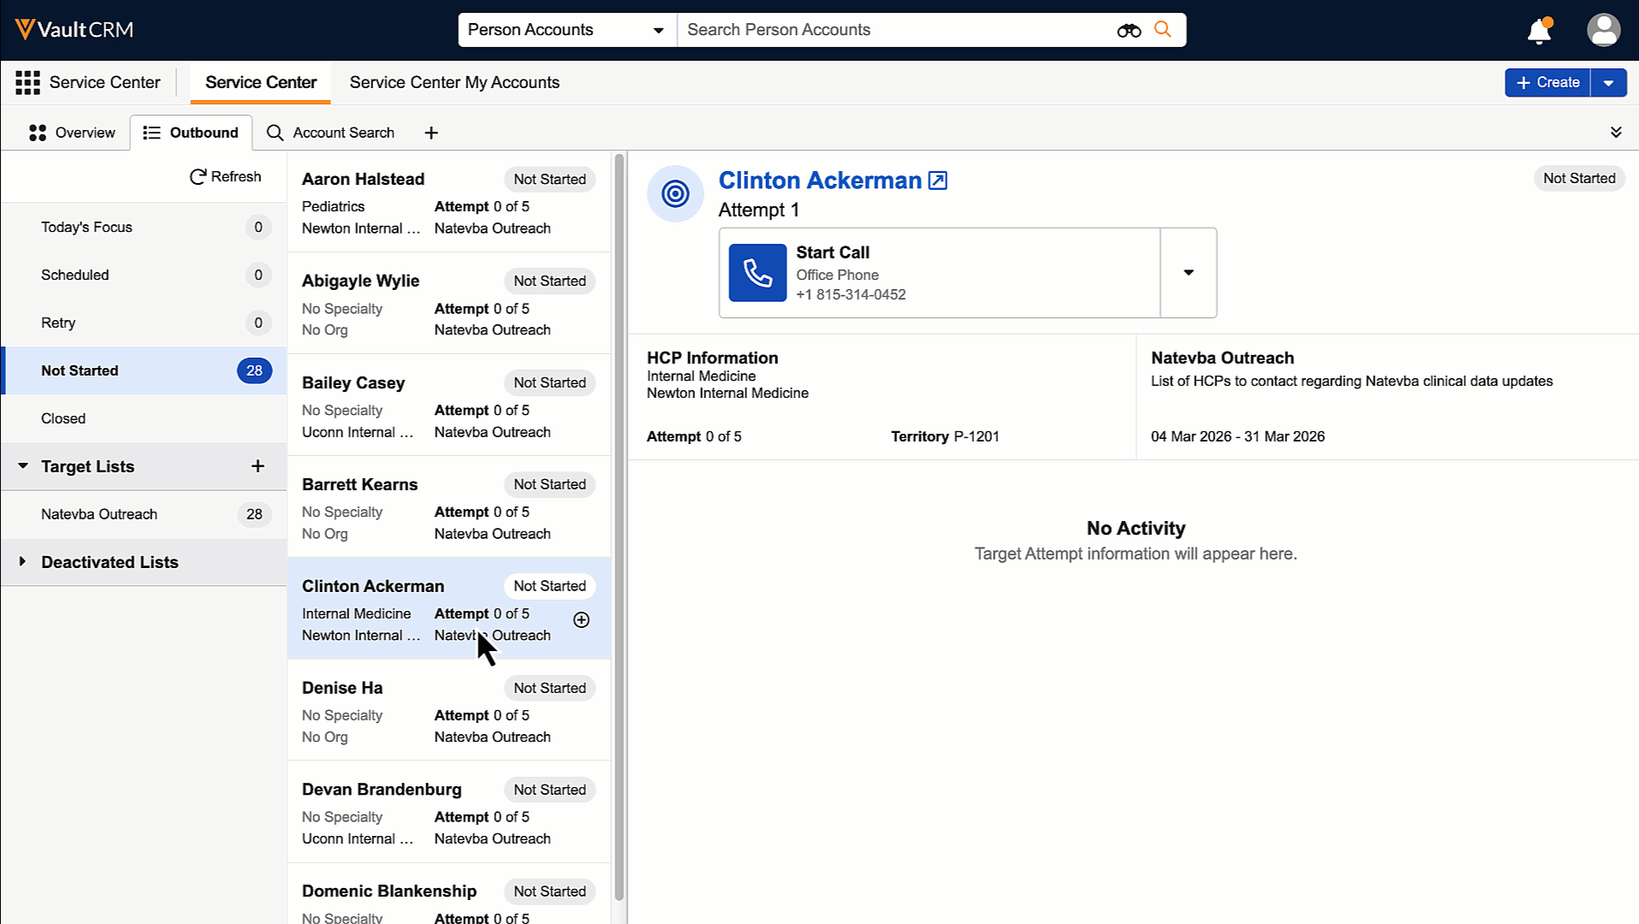Open the Person Accounts dropdown
The width and height of the screenshot is (1639, 924).
pos(567,30)
